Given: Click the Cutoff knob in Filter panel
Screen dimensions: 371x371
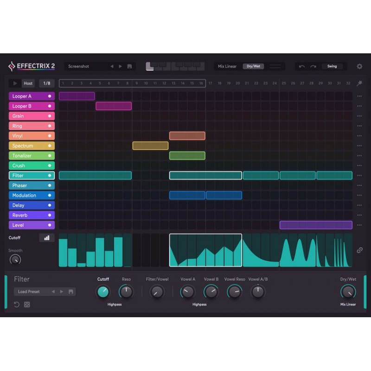Looking at the screenshot, I should pos(103,292).
